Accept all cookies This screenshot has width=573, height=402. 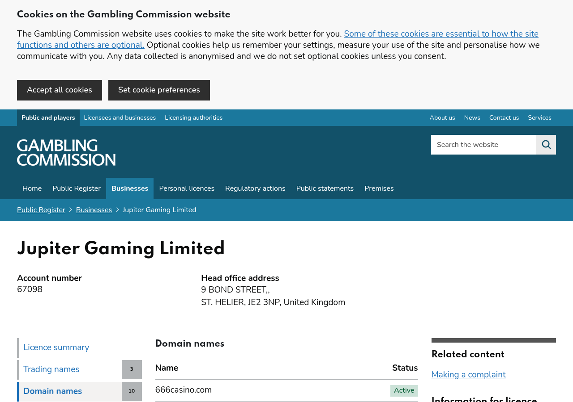coord(60,90)
